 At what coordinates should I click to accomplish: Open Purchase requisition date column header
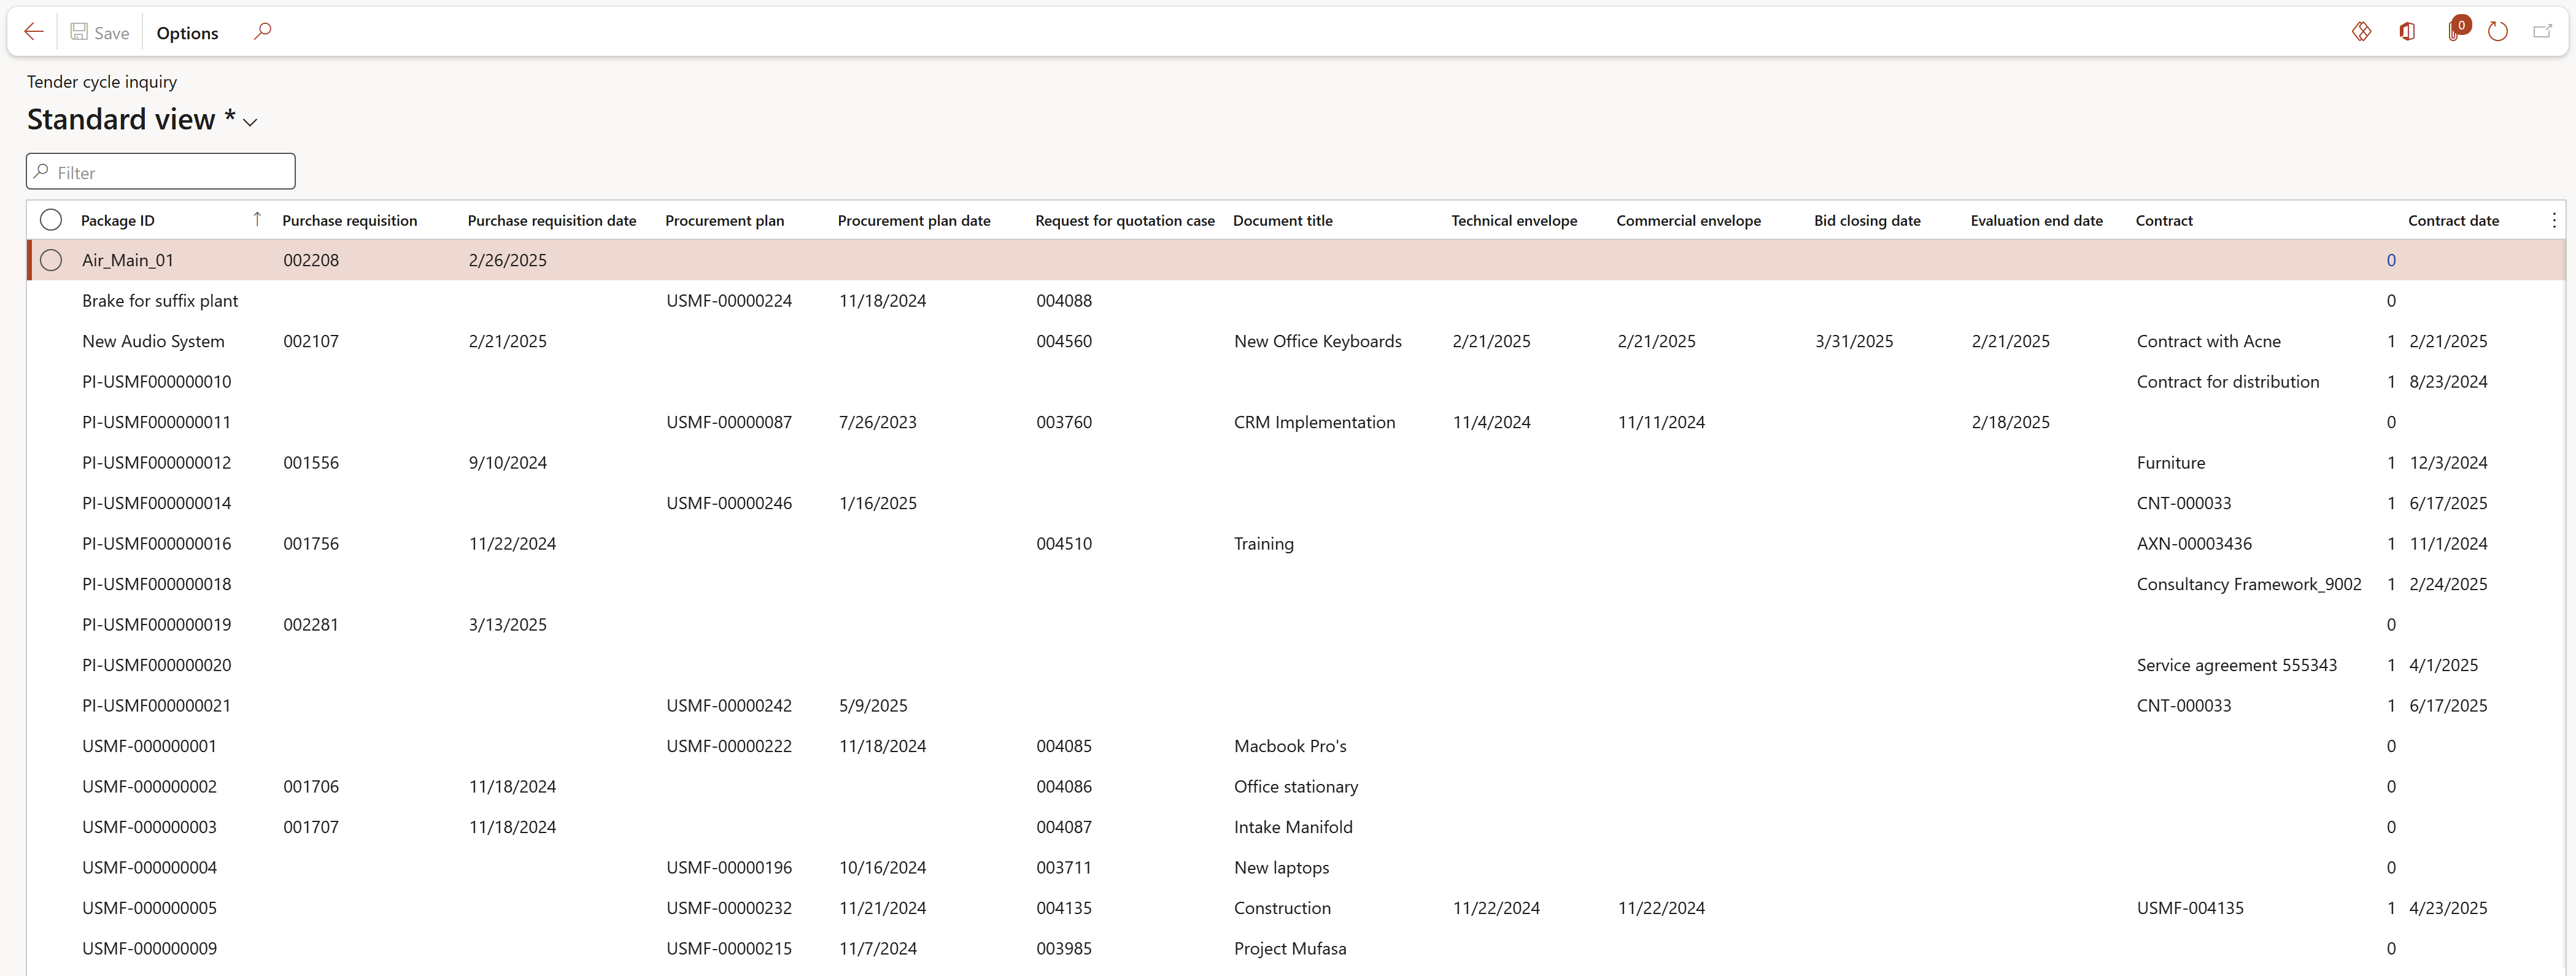click(x=551, y=221)
